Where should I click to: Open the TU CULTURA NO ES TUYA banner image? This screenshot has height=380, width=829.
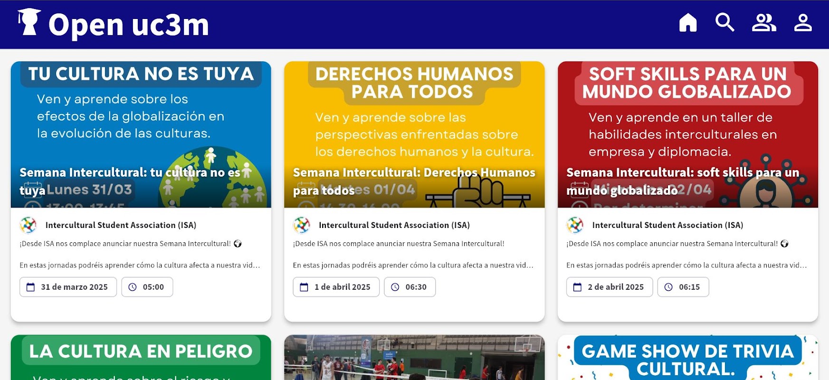[141, 134]
